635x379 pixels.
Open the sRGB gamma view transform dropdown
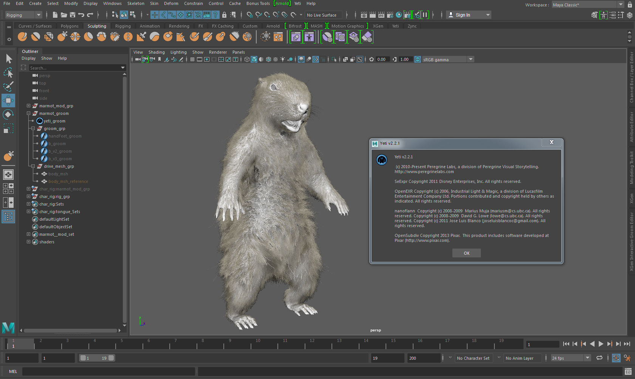[x=448, y=59]
